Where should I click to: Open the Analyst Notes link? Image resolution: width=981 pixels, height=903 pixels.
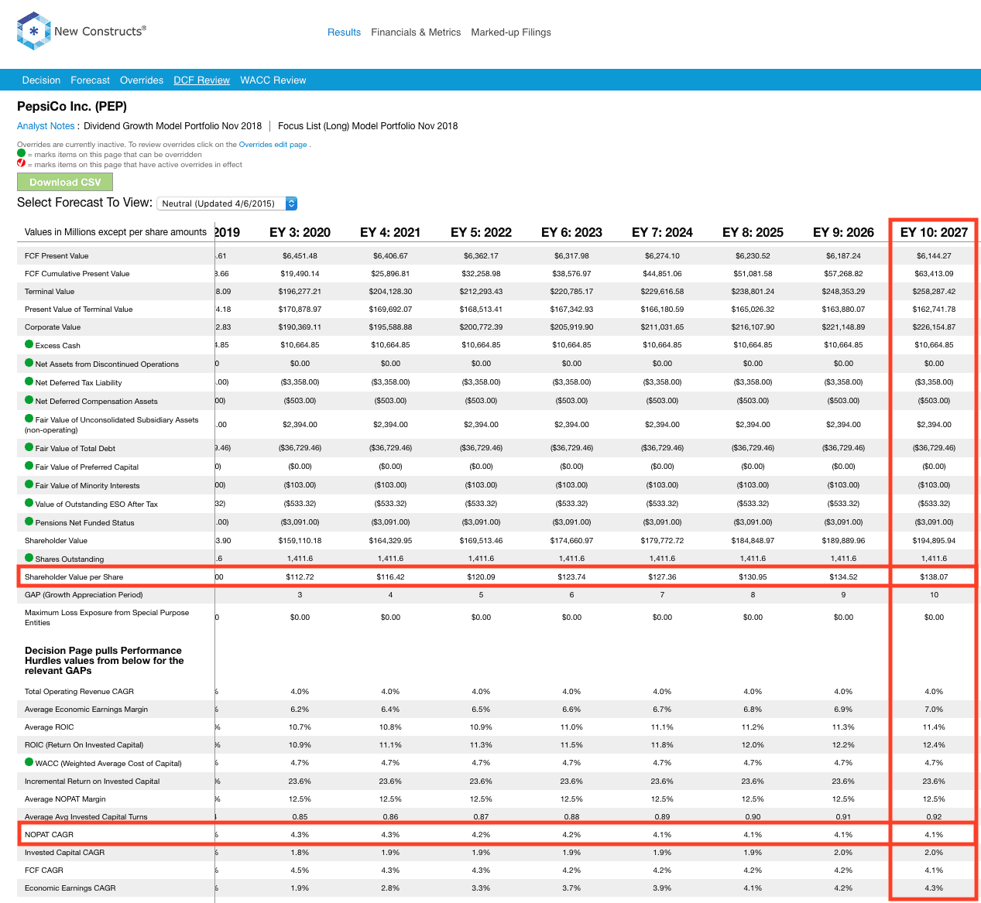tap(46, 126)
